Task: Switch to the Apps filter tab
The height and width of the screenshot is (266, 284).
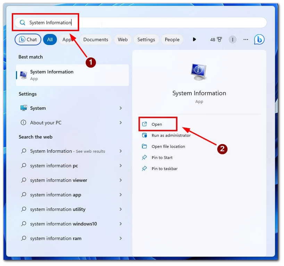Action: click(68, 39)
